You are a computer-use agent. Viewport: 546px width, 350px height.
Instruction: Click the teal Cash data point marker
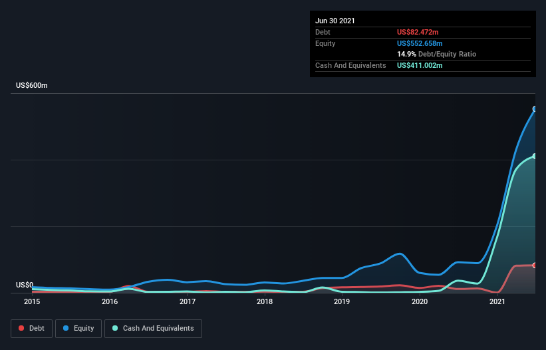(x=535, y=156)
